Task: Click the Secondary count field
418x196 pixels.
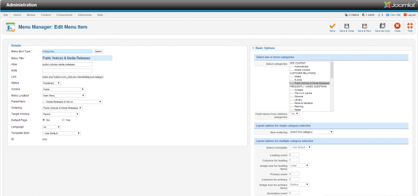Action: [294, 193]
